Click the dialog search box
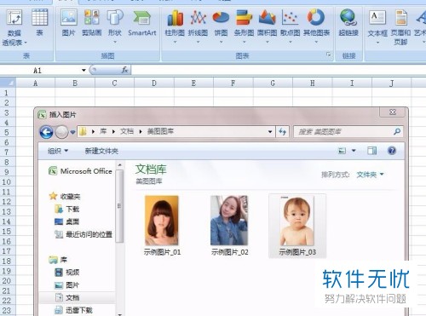426x316 pixels. point(348,131)
